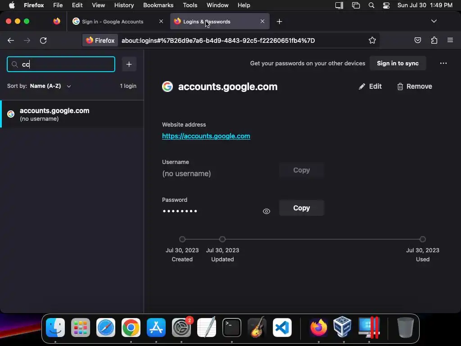
Task: Open VirtualBox from the Dock
Action: pos(343,327)
